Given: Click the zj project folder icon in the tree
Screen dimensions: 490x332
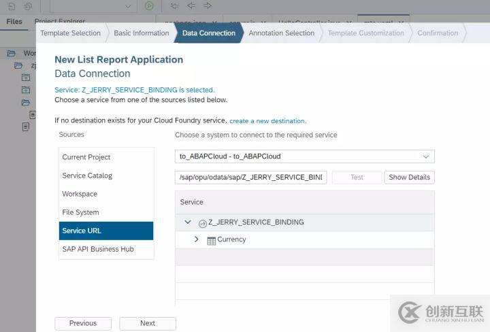Looking at the screenshot, I should 18,65.
